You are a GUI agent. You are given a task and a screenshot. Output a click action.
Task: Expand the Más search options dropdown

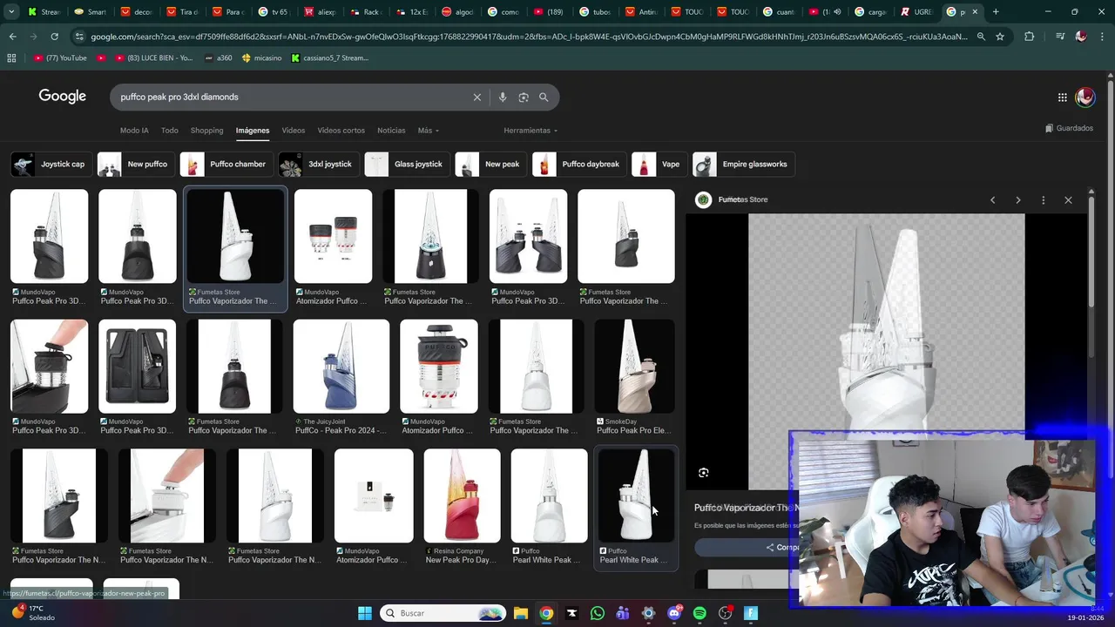(429, 131)
